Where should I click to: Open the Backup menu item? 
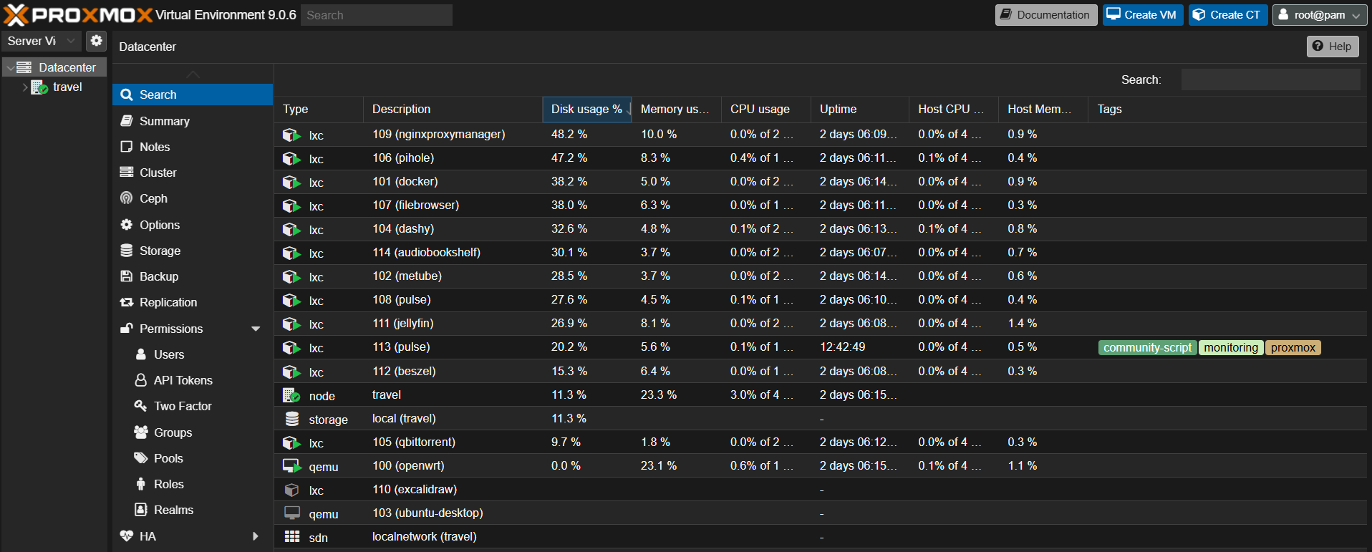tap(159, 276)
